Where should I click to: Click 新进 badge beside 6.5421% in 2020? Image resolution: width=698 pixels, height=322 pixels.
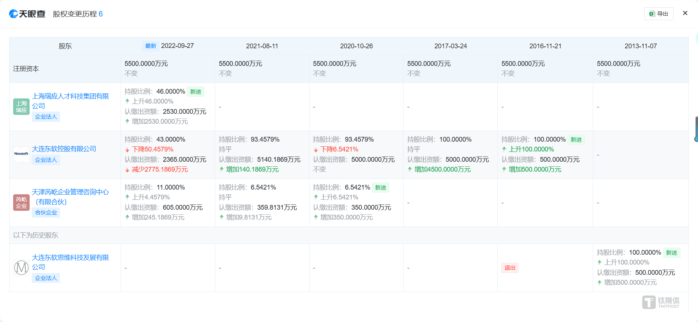[380, 188]
